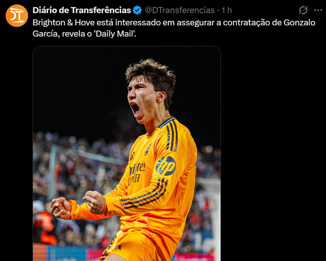Viewport: 326px width, 261px height.
Task: Click 'Gonzalo' at first line's end
Action: pos(299,22)
